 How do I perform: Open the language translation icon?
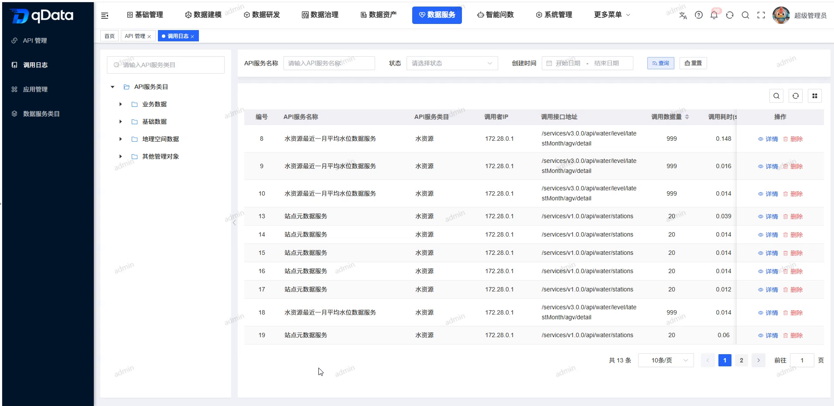coord(683,15)
